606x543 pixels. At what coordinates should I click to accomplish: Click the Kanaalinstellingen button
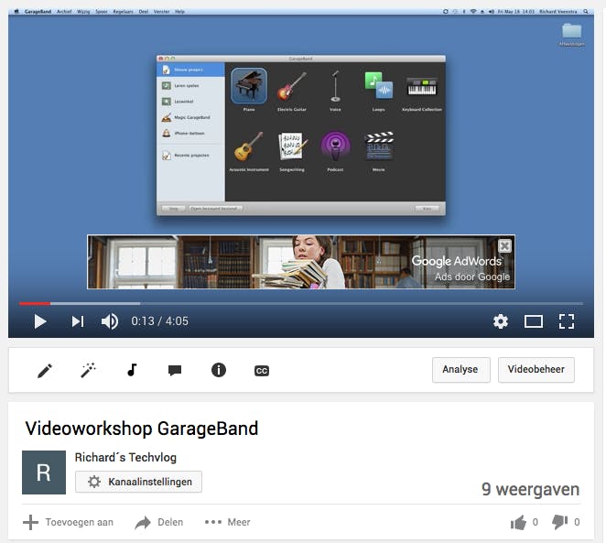pos(138,482)
